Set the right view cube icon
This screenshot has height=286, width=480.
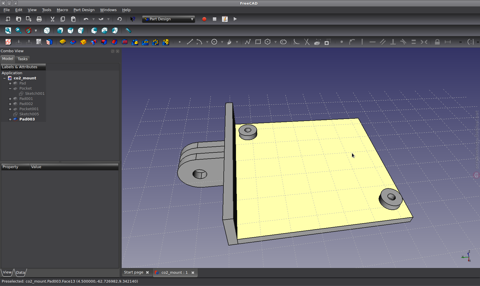81,31
